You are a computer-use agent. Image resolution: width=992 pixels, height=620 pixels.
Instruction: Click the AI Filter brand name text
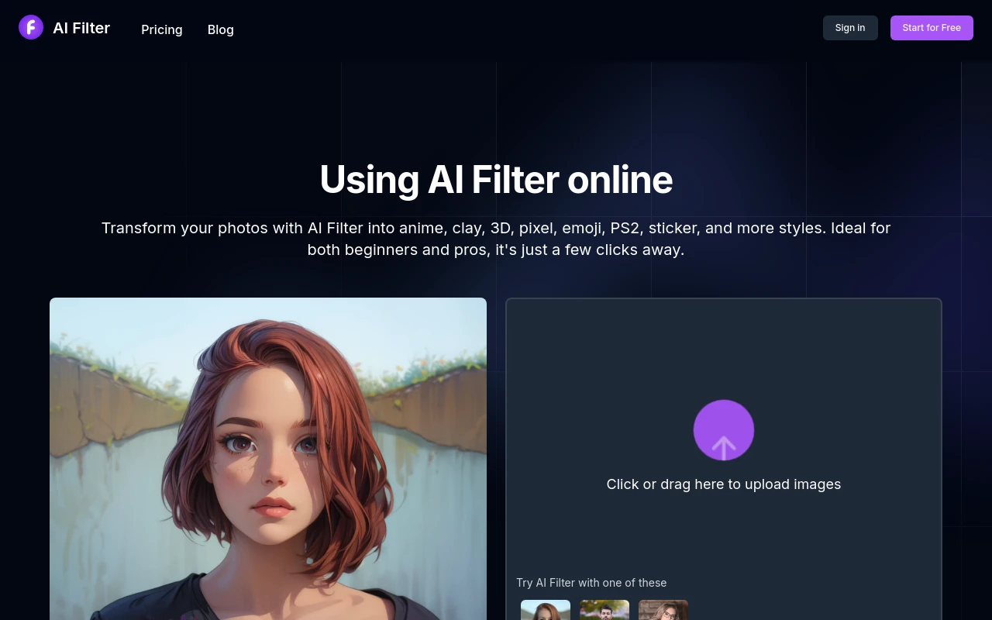pos(81,28)
